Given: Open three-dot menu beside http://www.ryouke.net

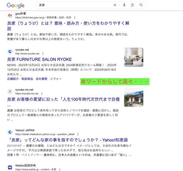Looking at the screenshot, I should (43, 53).
